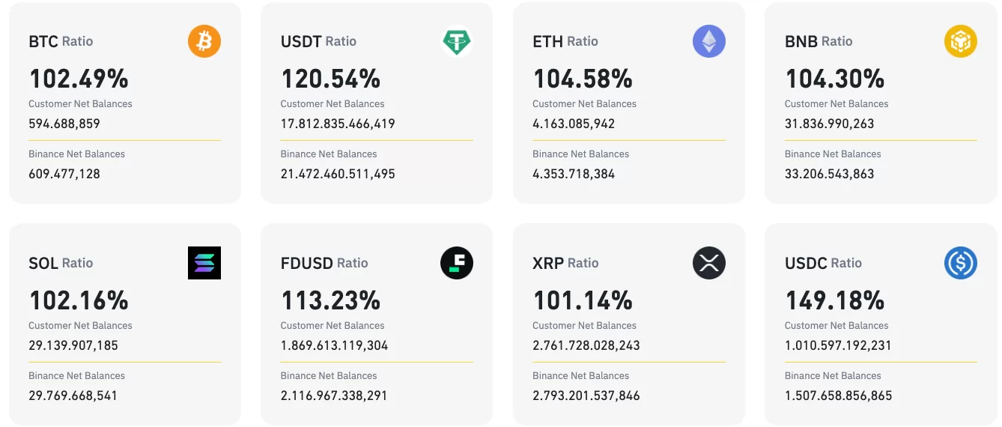The height and width of the screenshot is (427, 1002).
Task: Click the USDC 149.18% ratio value
Action: pyautogui.click(x=834, y=300)
